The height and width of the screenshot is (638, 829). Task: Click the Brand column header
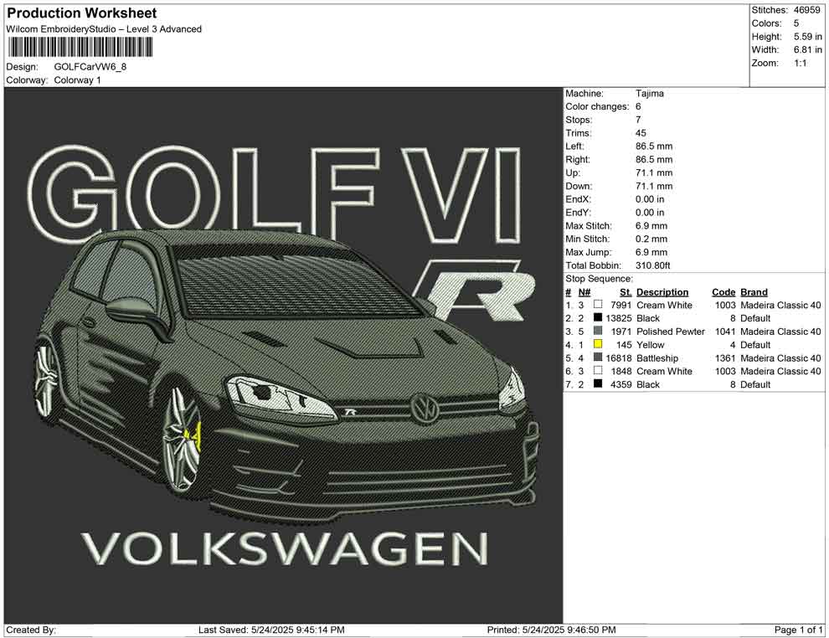754,292
